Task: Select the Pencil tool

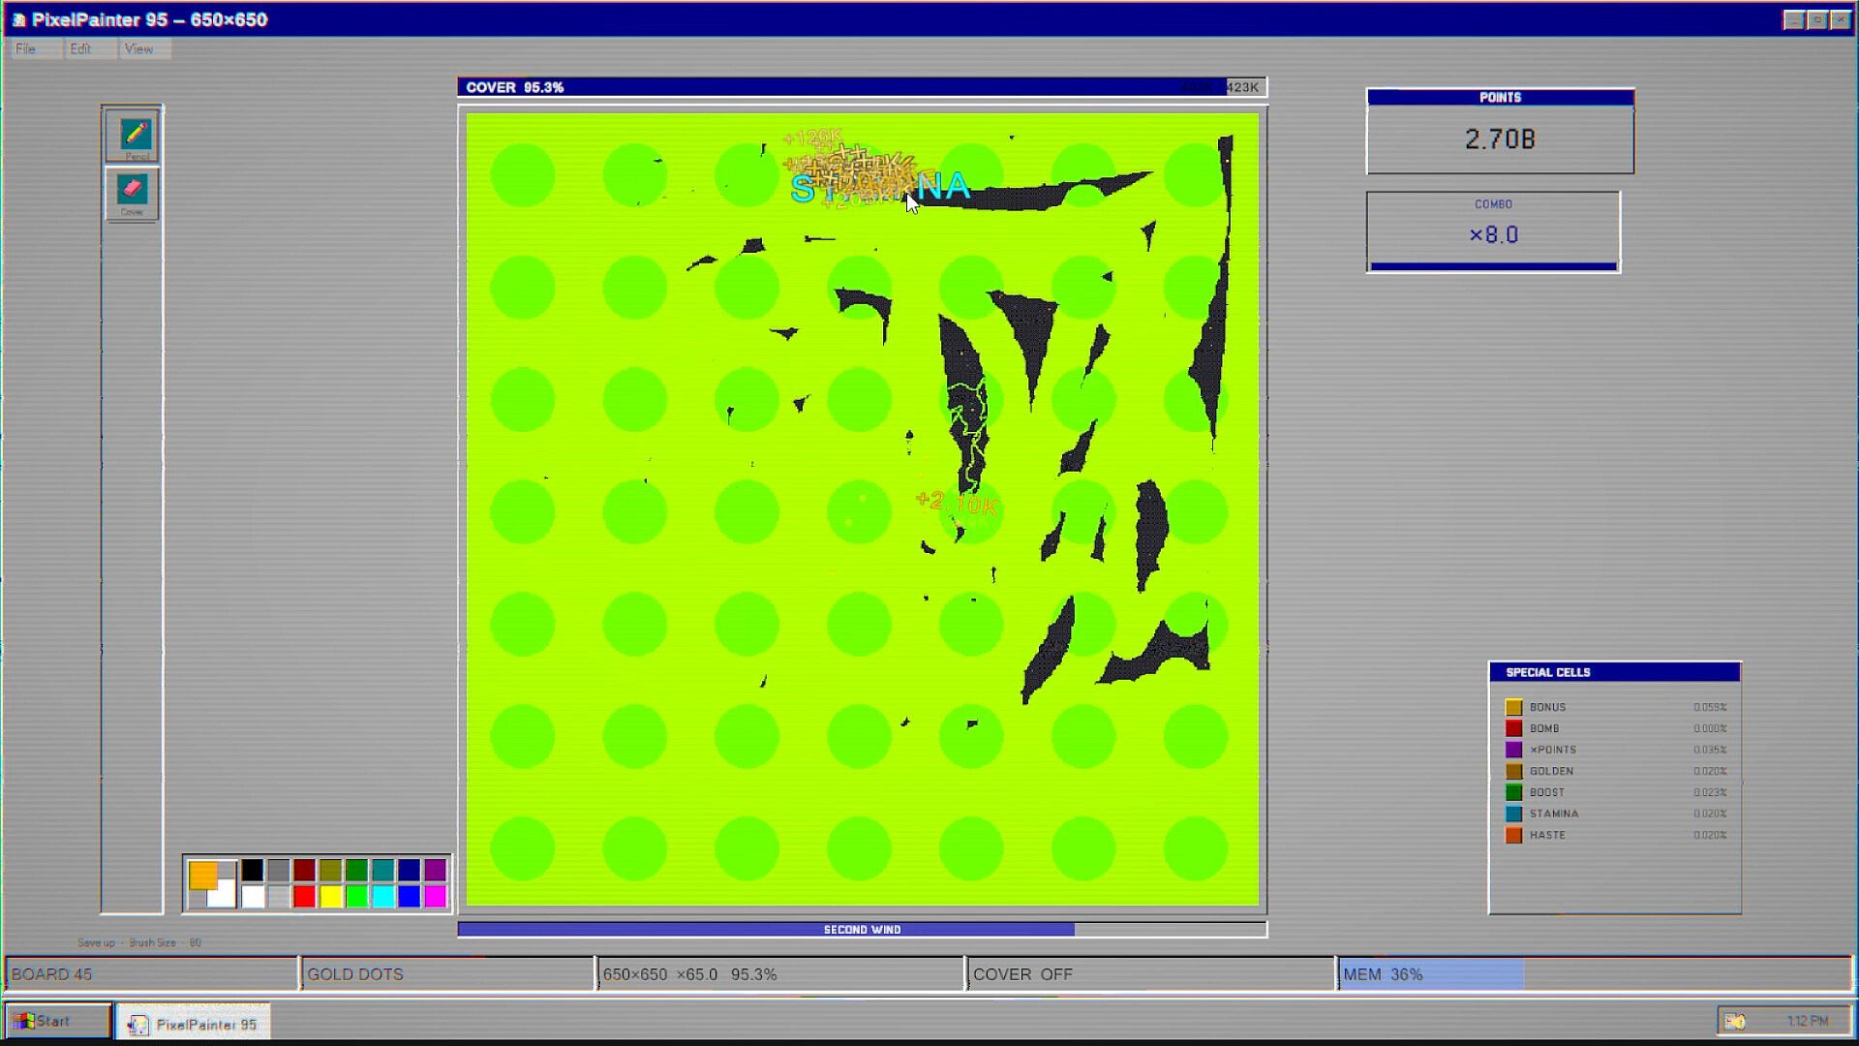Action: (x=133, y=136)
